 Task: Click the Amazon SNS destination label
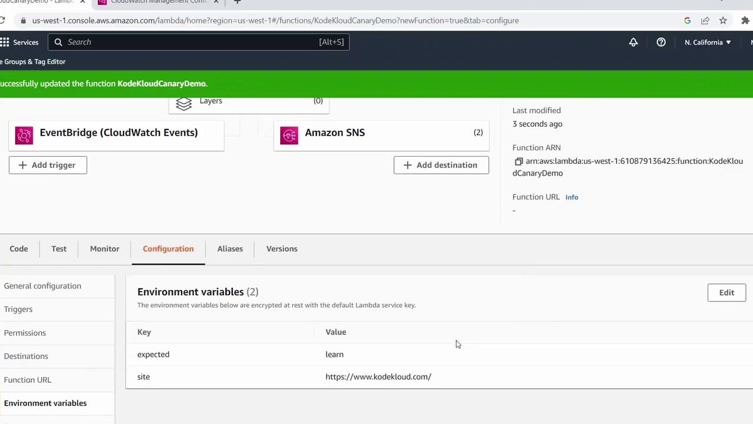coord(335,133)
